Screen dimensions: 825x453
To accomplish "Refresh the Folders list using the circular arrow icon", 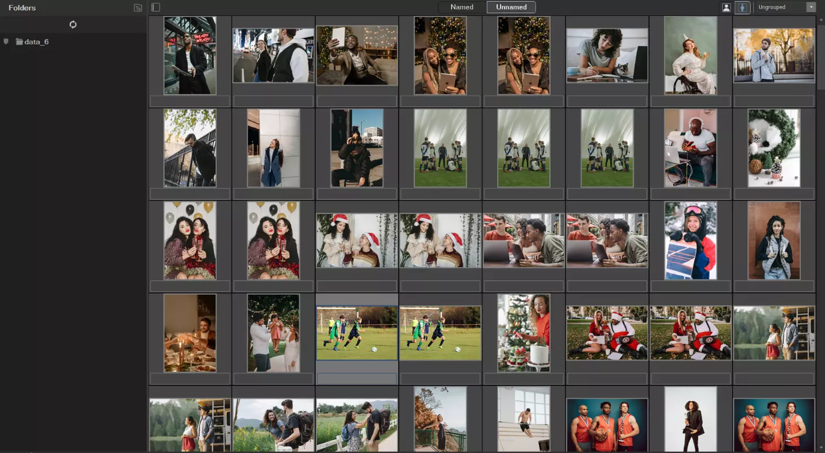I will coord(73,24).
